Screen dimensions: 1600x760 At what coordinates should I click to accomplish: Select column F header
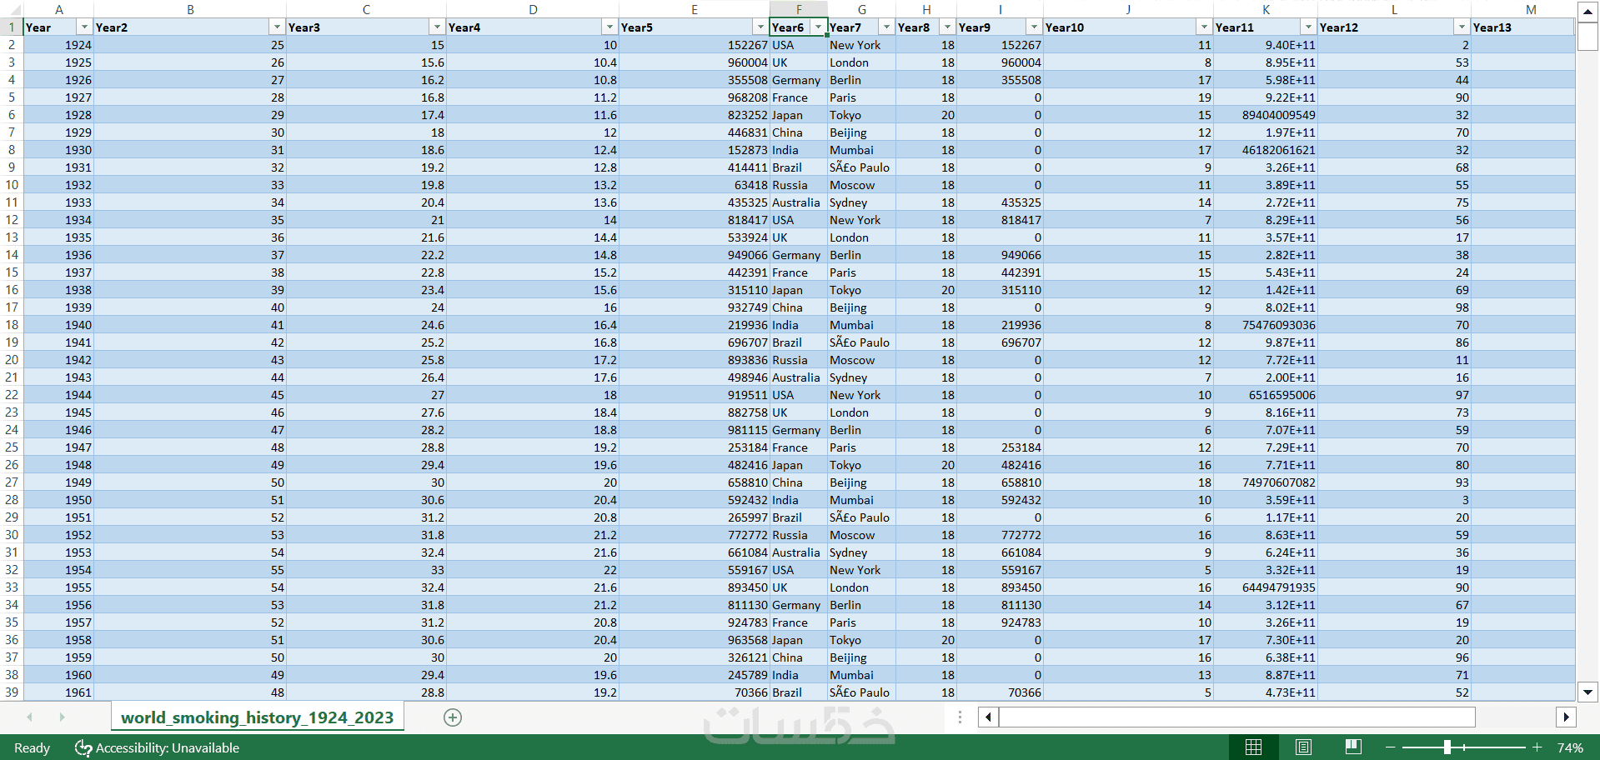(x=798, y=10)
